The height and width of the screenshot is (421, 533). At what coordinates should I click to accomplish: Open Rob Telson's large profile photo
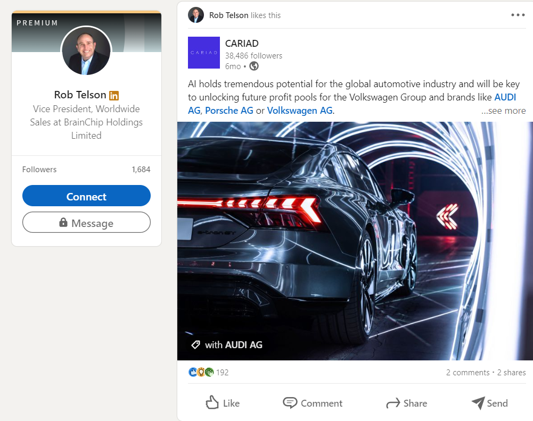pyautogui.click(x=86, y=50)
